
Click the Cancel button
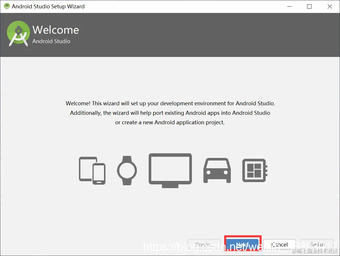279,244
